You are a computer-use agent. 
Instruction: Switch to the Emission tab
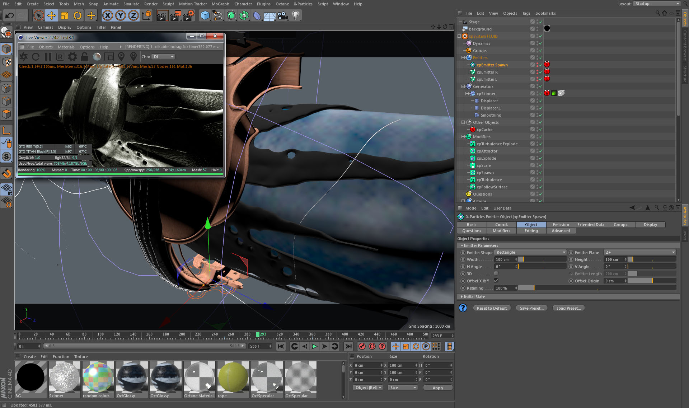(x=561, y=225)
